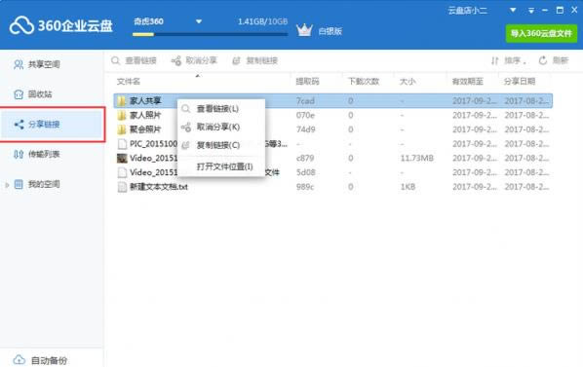Click the 云盘店小二 username
Screen dimensions: 583x367
tap(467, 11)
